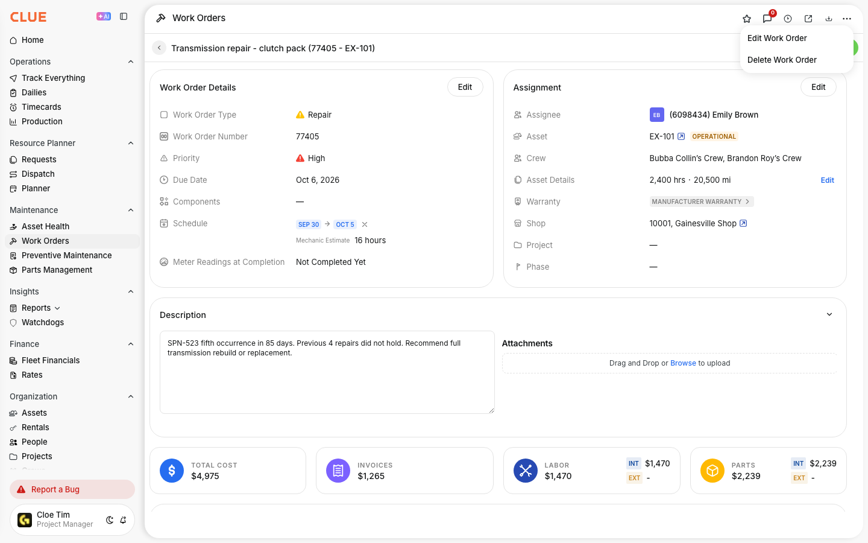Click Browse to upload an attachment
This screenshot has height=543, width=868.
click(683, 363)
